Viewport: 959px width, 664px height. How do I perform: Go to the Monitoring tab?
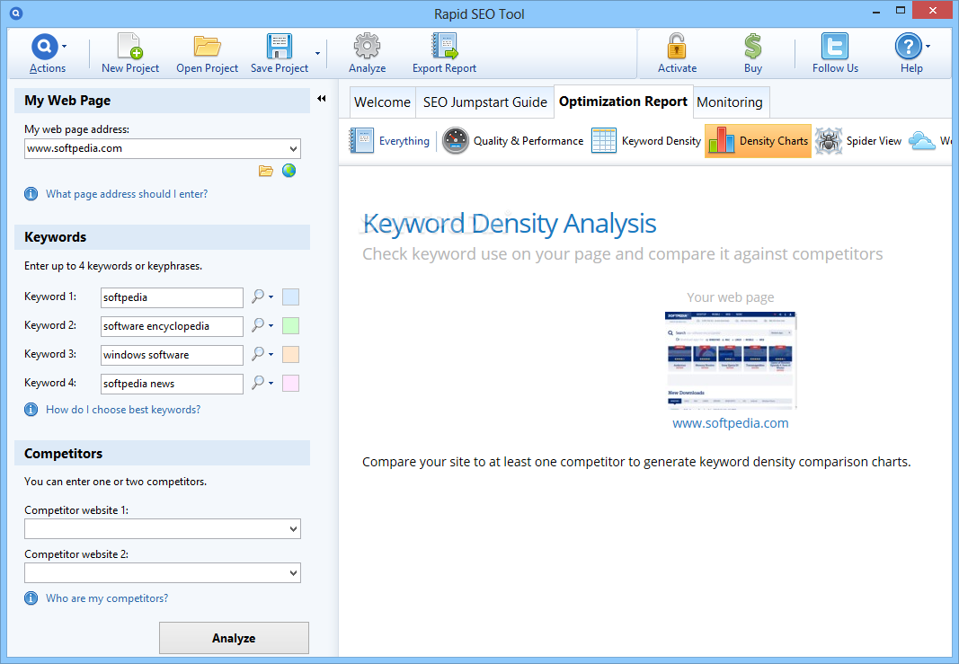(x=730, y=102)
